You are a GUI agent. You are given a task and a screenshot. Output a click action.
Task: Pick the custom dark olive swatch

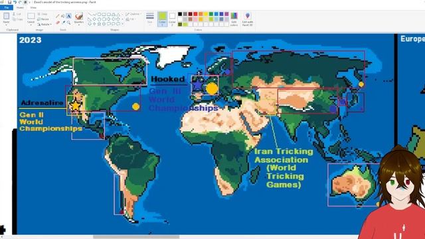(180, 25)
